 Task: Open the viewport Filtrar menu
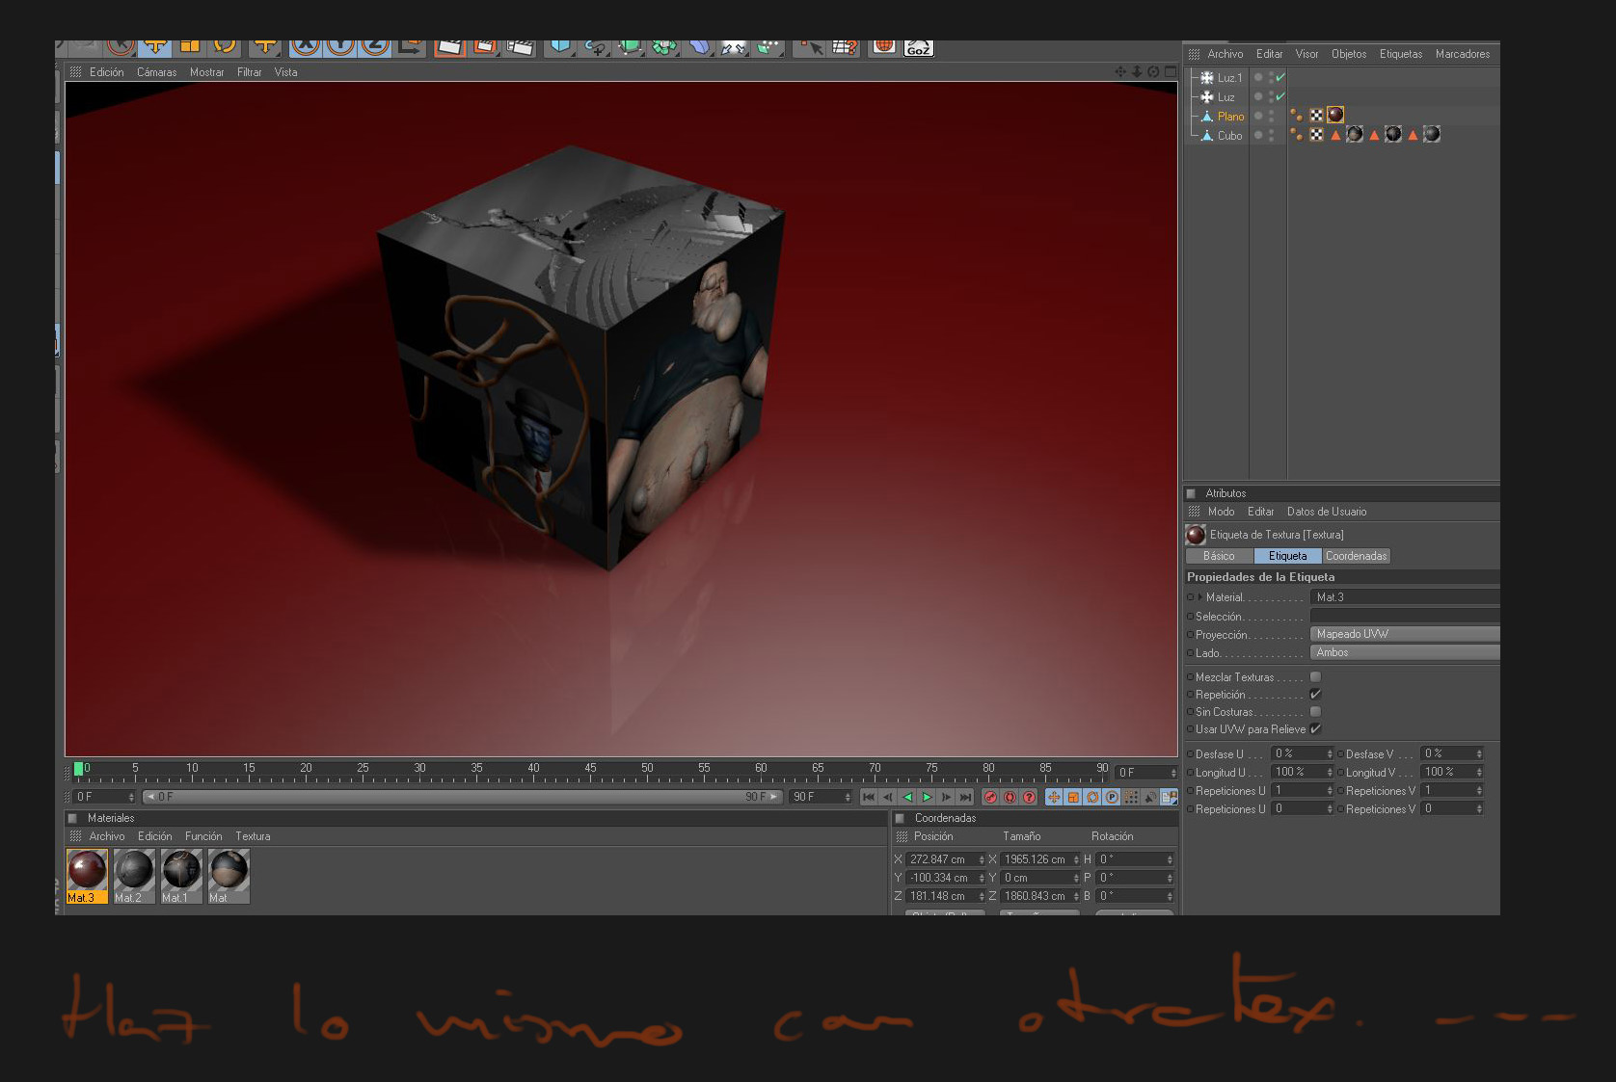coord(249,72)
